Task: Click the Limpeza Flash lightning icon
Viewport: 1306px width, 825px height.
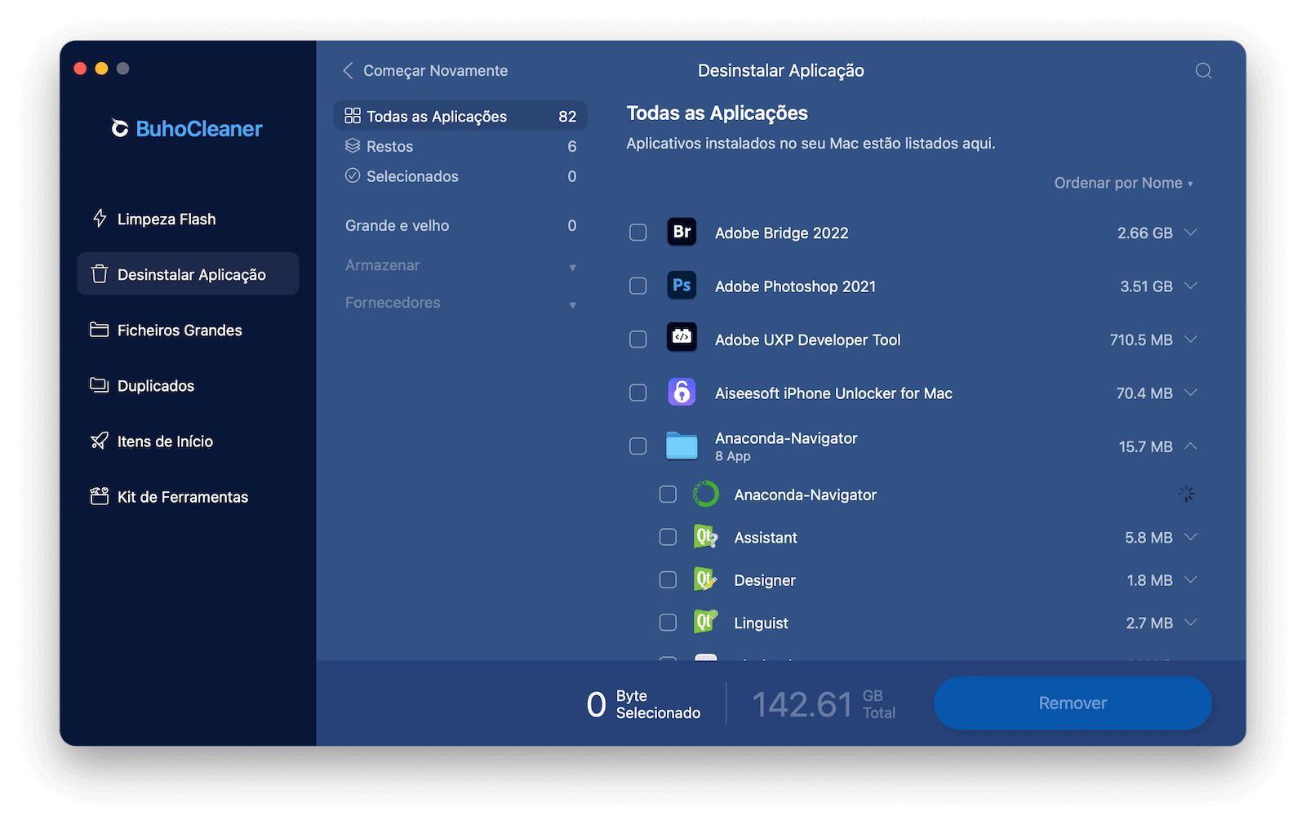Action: (x=100, y=219)
